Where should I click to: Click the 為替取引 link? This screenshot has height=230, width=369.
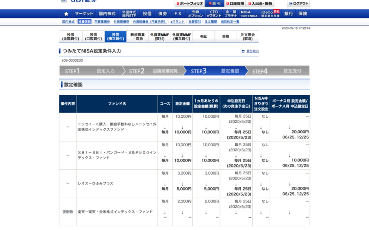pyautogui.click(x=195, y=22)
